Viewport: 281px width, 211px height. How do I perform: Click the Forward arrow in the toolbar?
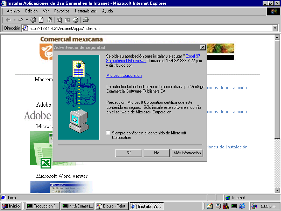(x=21, y=20)
